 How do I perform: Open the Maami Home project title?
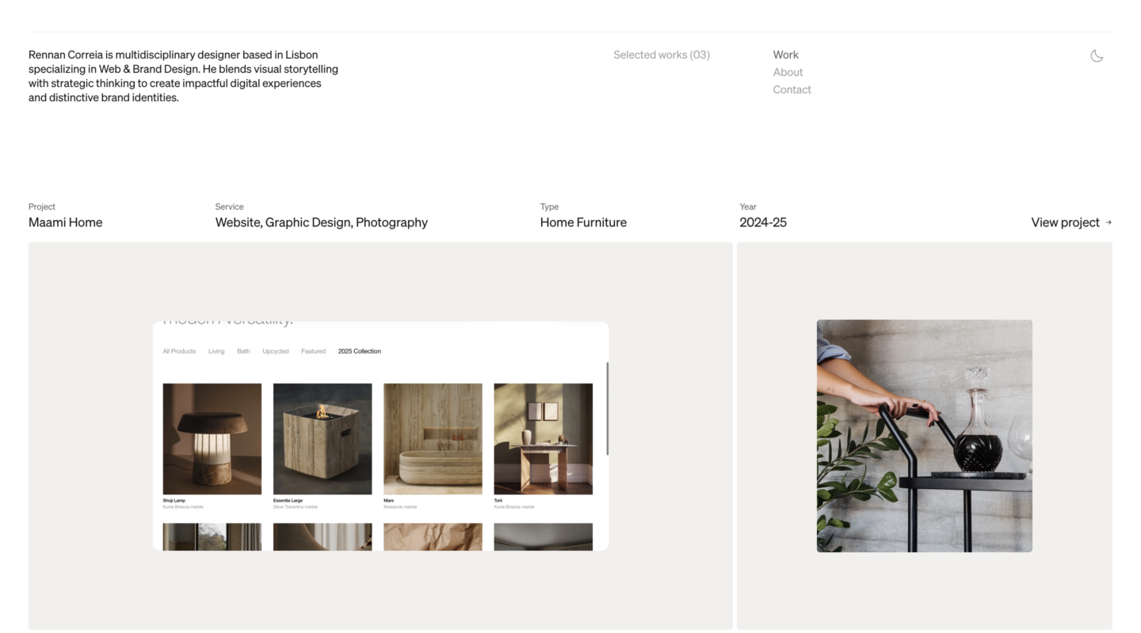tap(65, 222)
